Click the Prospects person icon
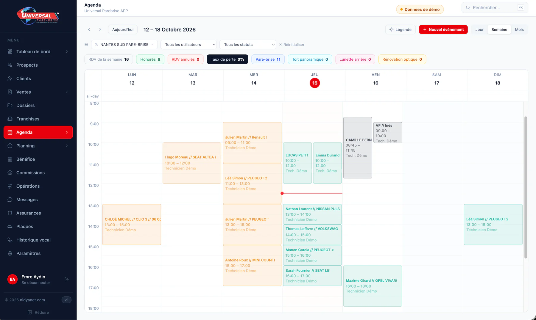 pos(10,65)
